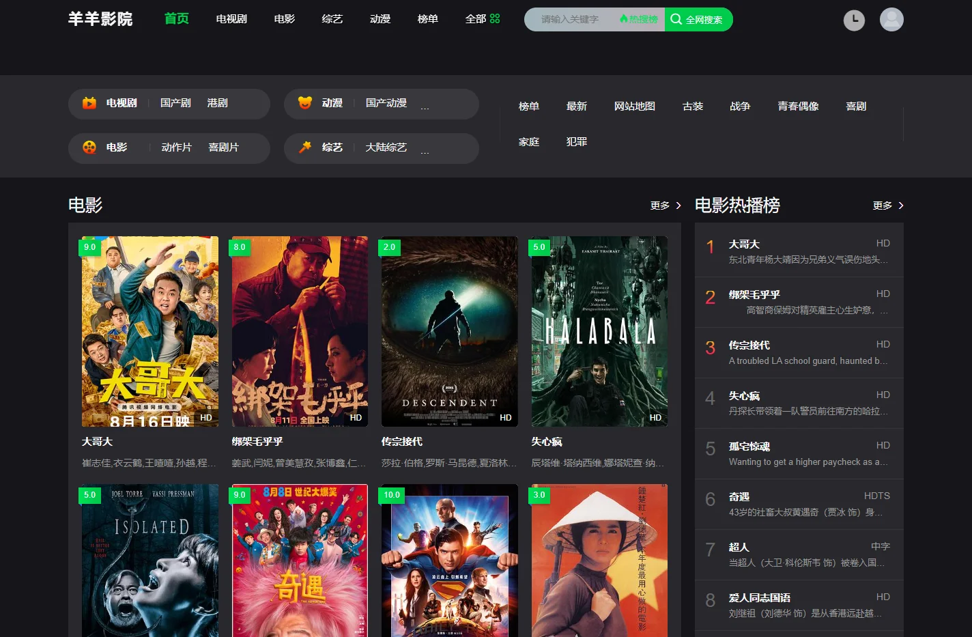The height and width of the screenshot is (637, 972).
Task: Open the 综艺 top navigation tab
Action: click(x=332, y=19)
